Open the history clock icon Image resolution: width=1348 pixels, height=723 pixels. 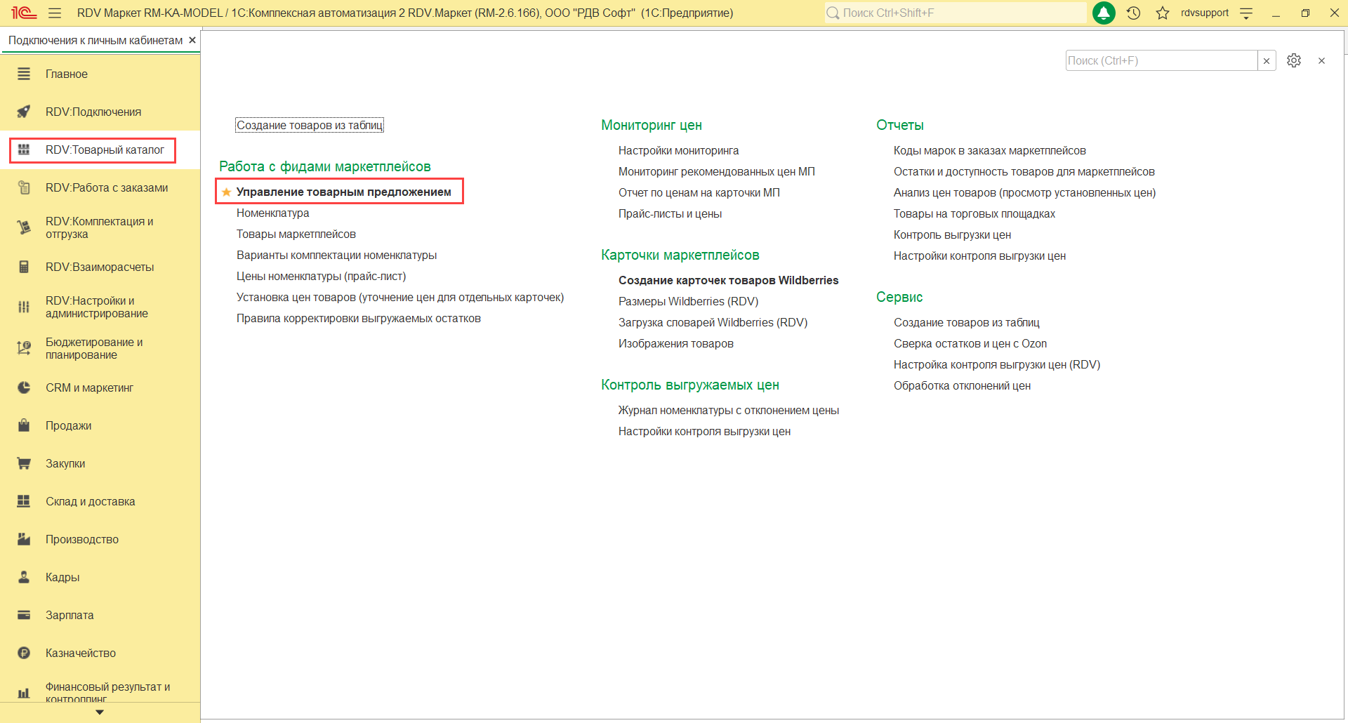coord(1133,13)
